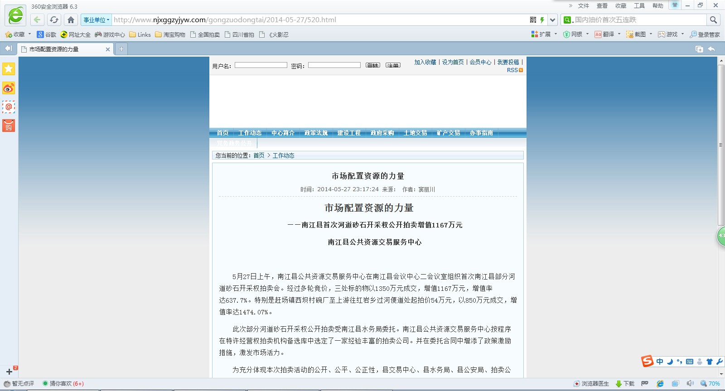Open the Weibo sidebar icon

click(9, 88)
